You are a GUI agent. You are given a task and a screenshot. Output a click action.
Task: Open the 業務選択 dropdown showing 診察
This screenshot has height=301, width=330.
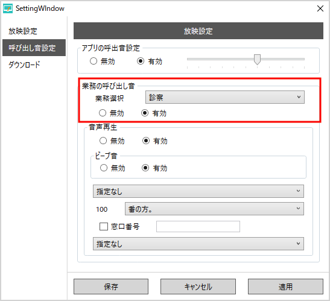(225, 97)
